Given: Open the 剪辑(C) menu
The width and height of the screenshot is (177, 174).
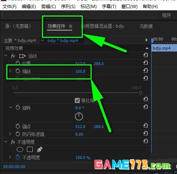Looking at the screenshot, I should click(49, 7).
